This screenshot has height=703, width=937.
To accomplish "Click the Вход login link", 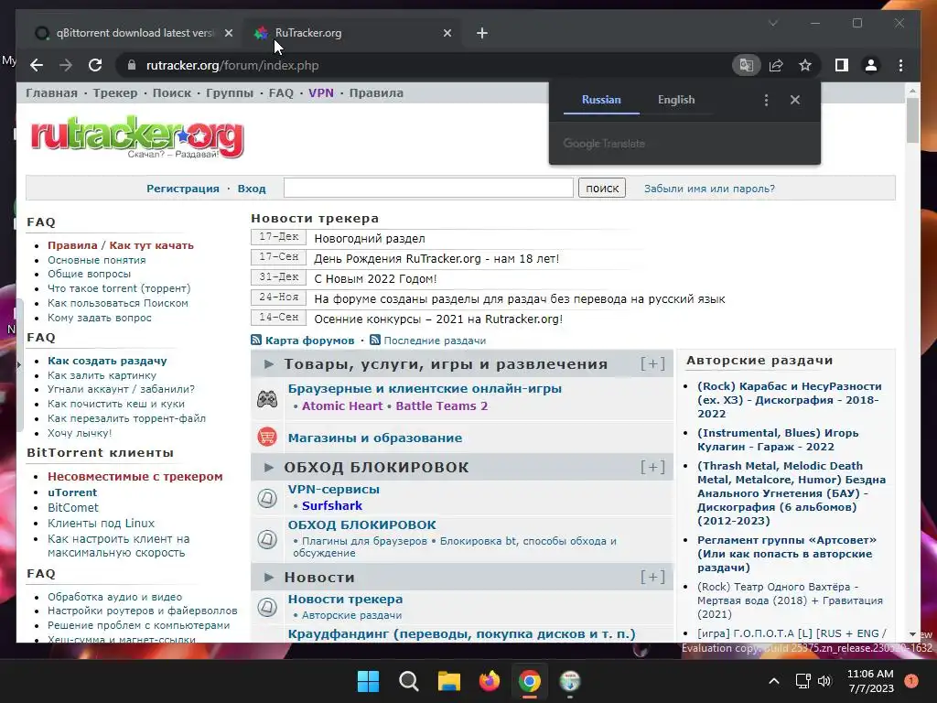I will tap(252, 189).
